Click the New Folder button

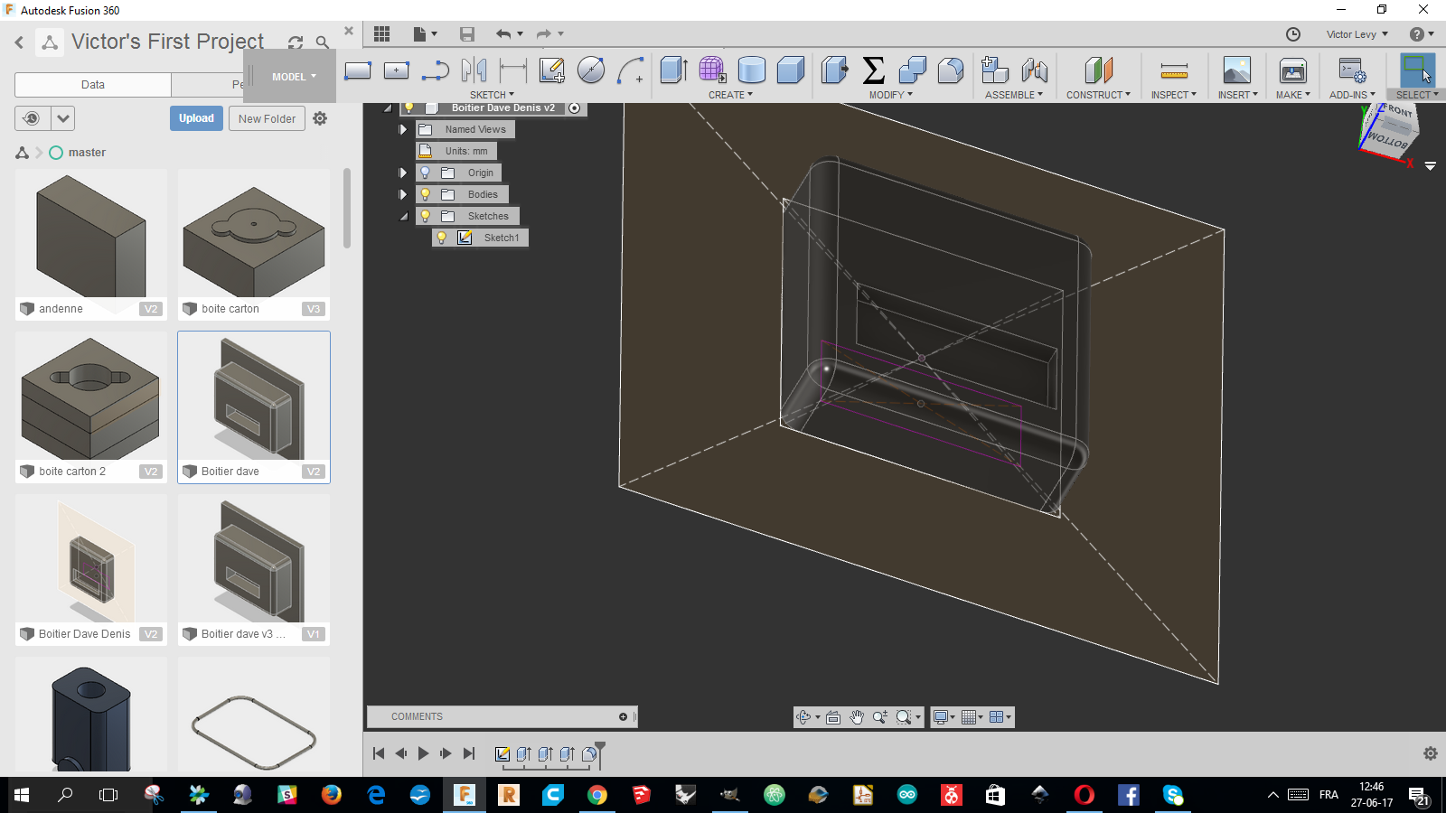(267, 118)
